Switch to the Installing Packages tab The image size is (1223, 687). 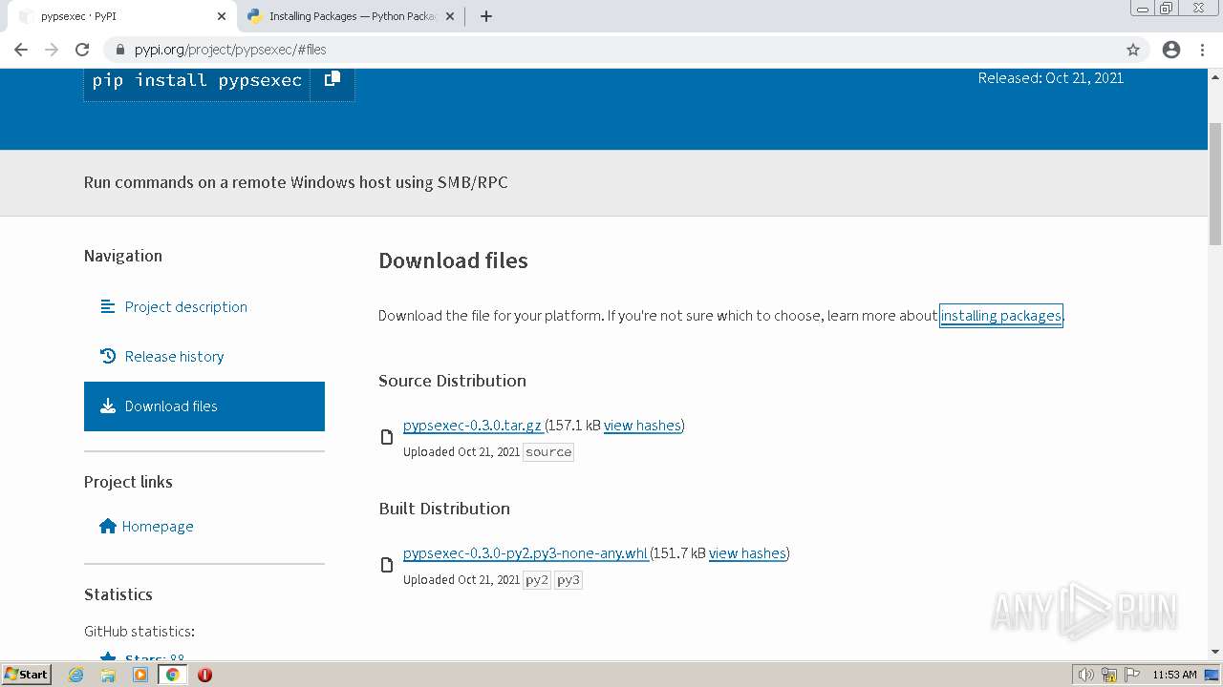point(351,16)
